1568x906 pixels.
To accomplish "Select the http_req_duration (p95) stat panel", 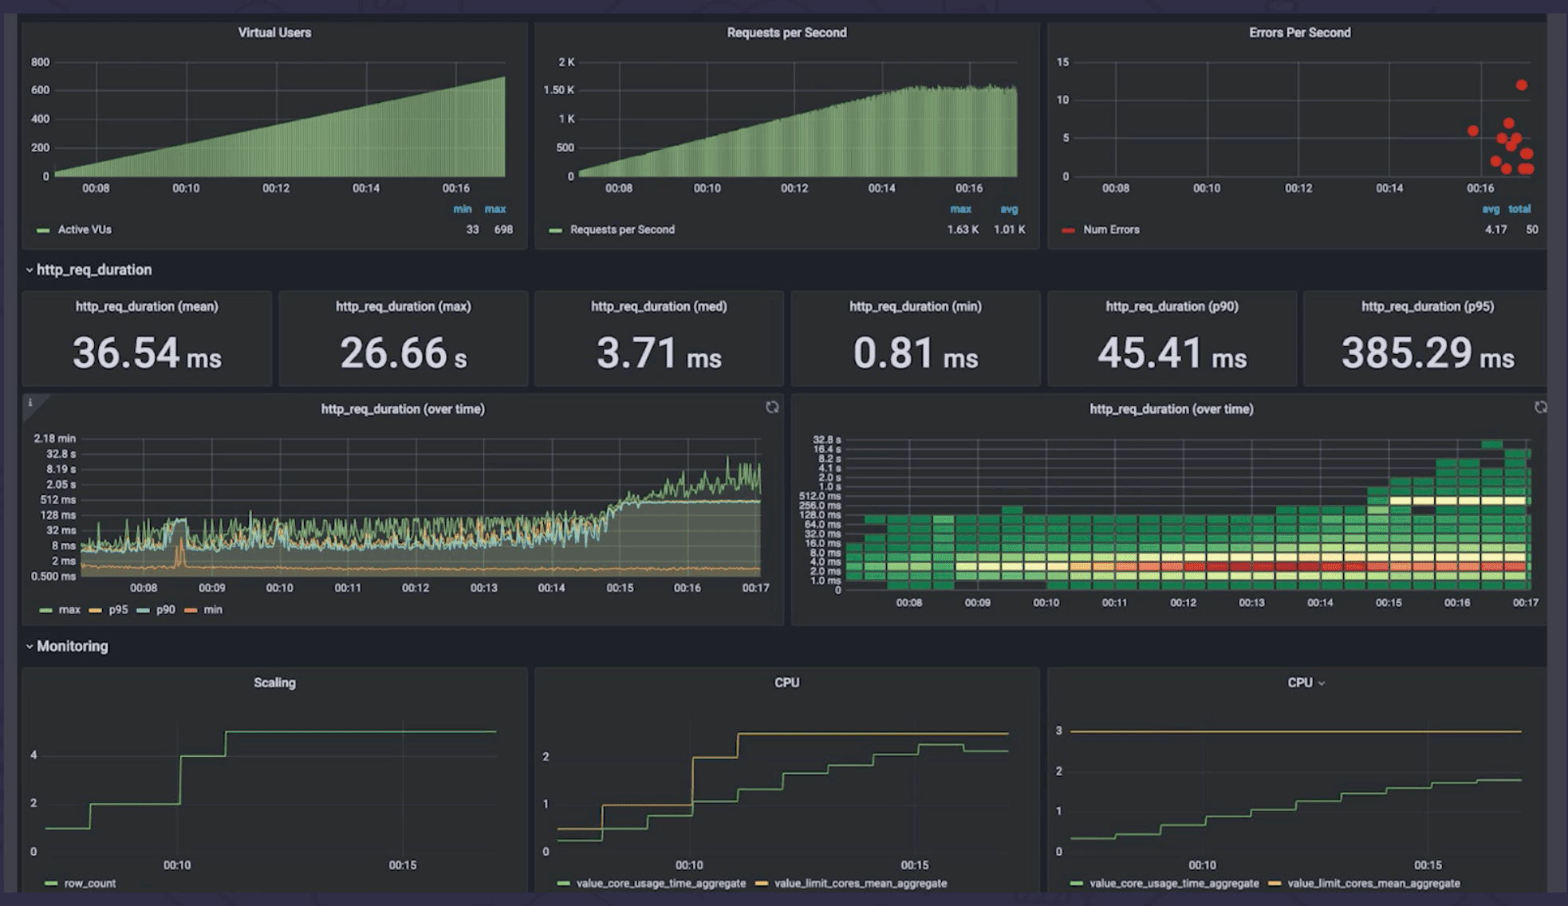I will pos(1424,339).
